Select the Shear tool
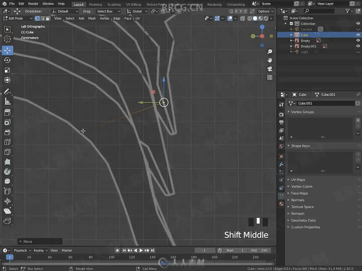This screenshot has height=271, width=362. pyautogui.click(x=7, y=211)
